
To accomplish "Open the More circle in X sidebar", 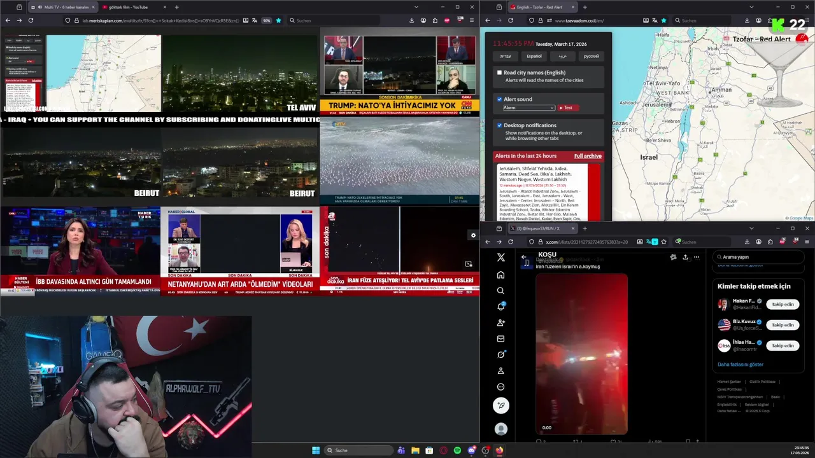I will 501,387.
